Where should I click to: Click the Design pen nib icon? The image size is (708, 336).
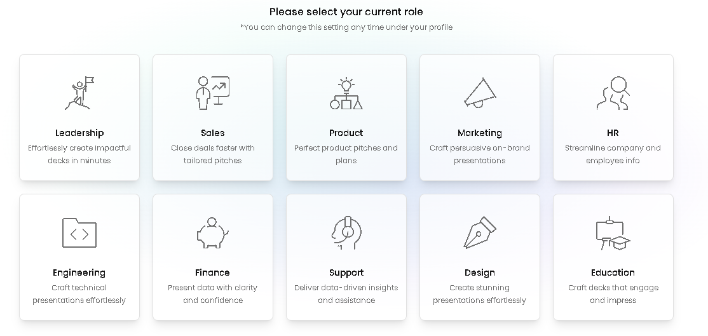click(480, 232)
